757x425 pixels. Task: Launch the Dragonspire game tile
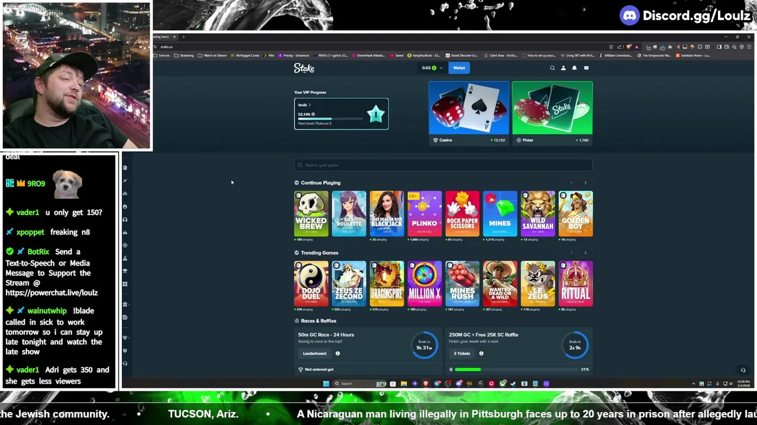[387, 284]
